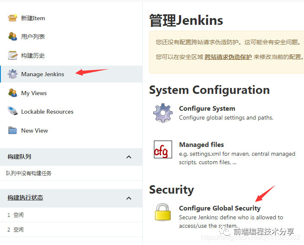Open My Views in the sidebar
The height and width of the screenshot is (245, 304).
coord(34,93)
